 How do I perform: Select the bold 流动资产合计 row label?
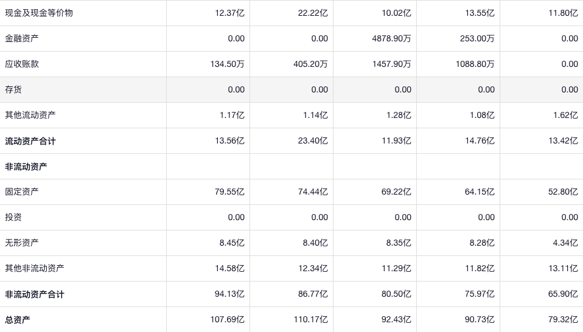coord(30,141)
